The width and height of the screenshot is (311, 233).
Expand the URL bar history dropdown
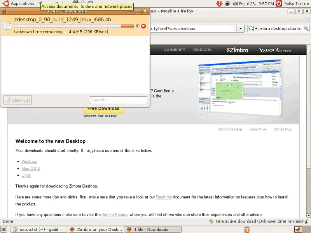pyautogui.click(x=241, y=28)
